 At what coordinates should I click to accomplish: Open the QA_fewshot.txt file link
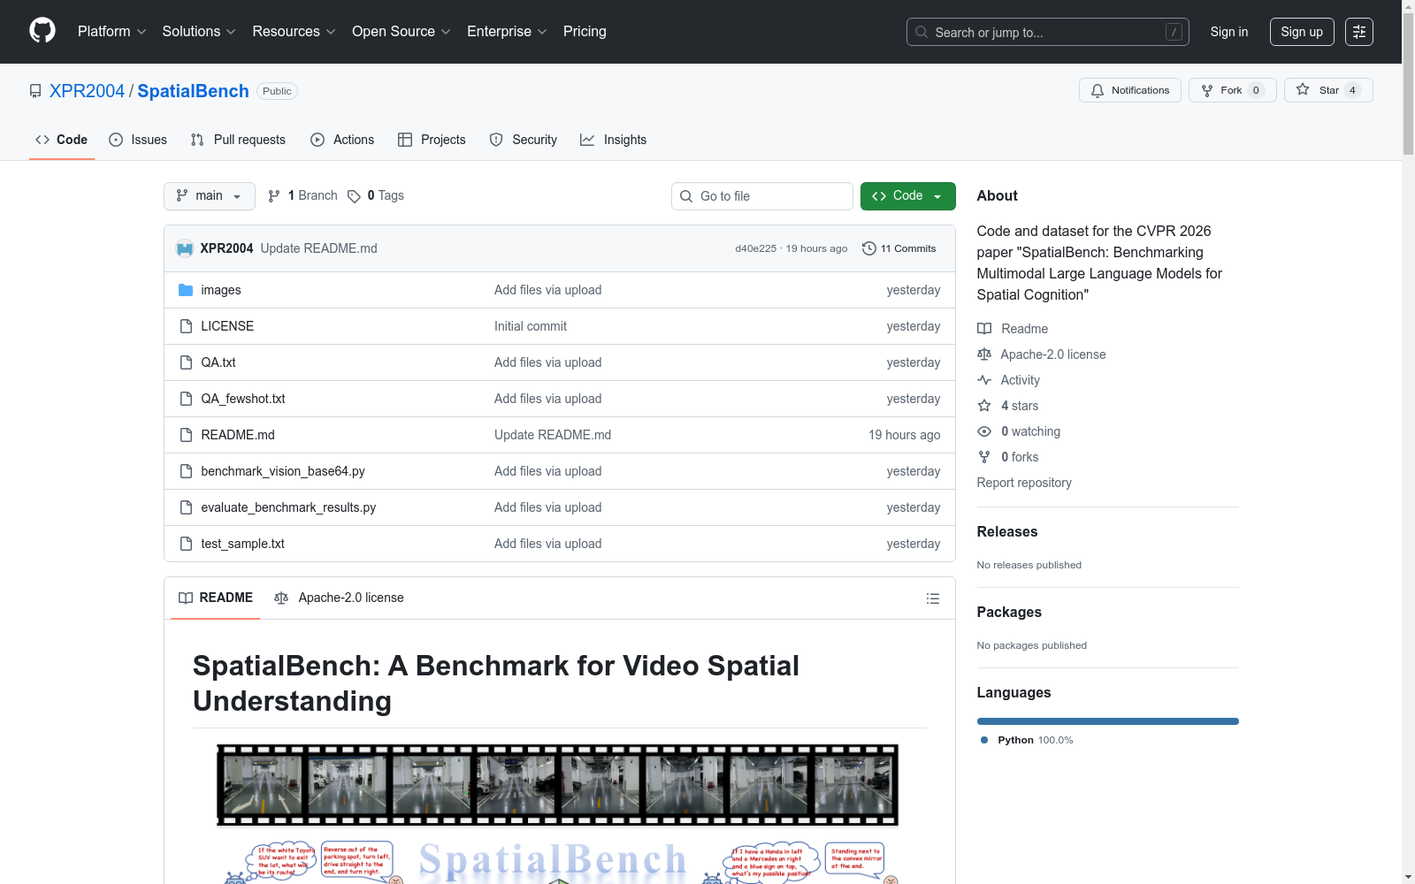point(242,398)
